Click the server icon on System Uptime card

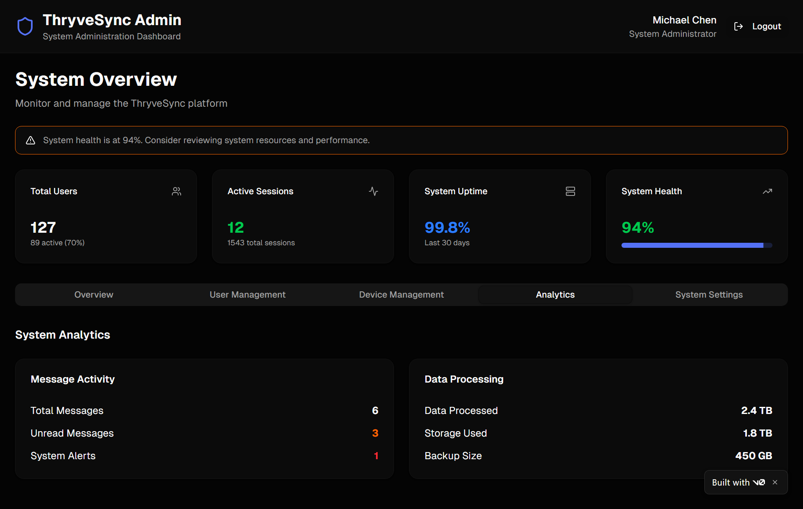[570, 191]
